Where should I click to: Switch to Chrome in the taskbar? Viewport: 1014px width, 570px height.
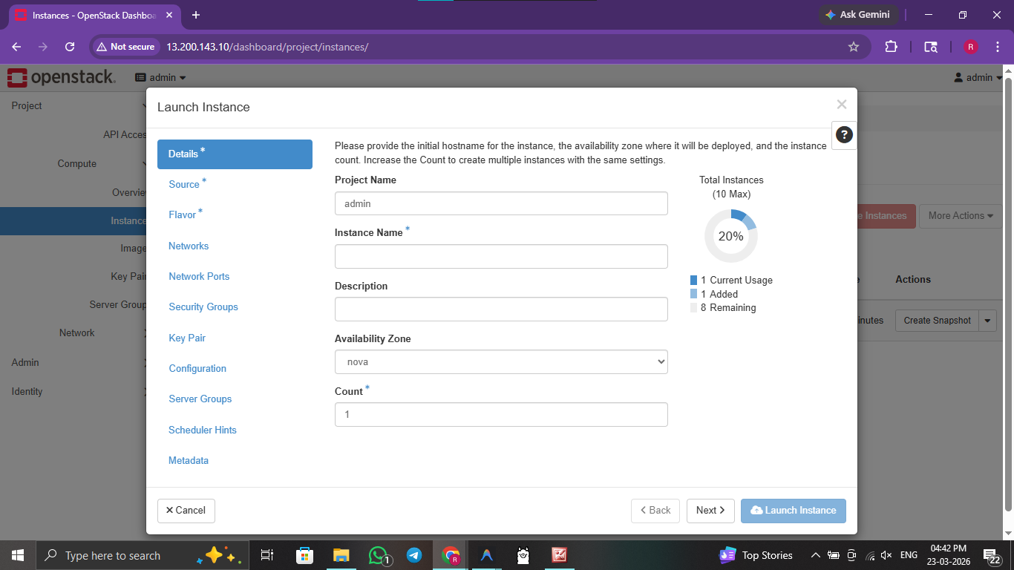pyautogui.click(x=451, y=555)
